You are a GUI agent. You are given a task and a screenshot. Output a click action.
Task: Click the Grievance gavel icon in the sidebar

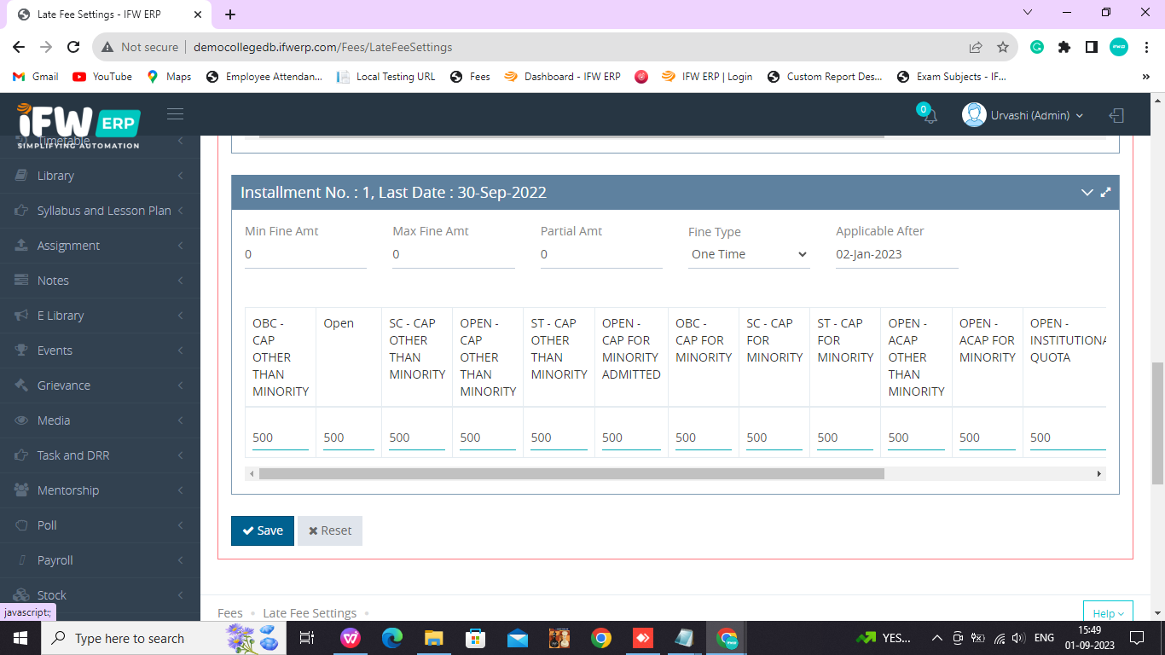22,385
